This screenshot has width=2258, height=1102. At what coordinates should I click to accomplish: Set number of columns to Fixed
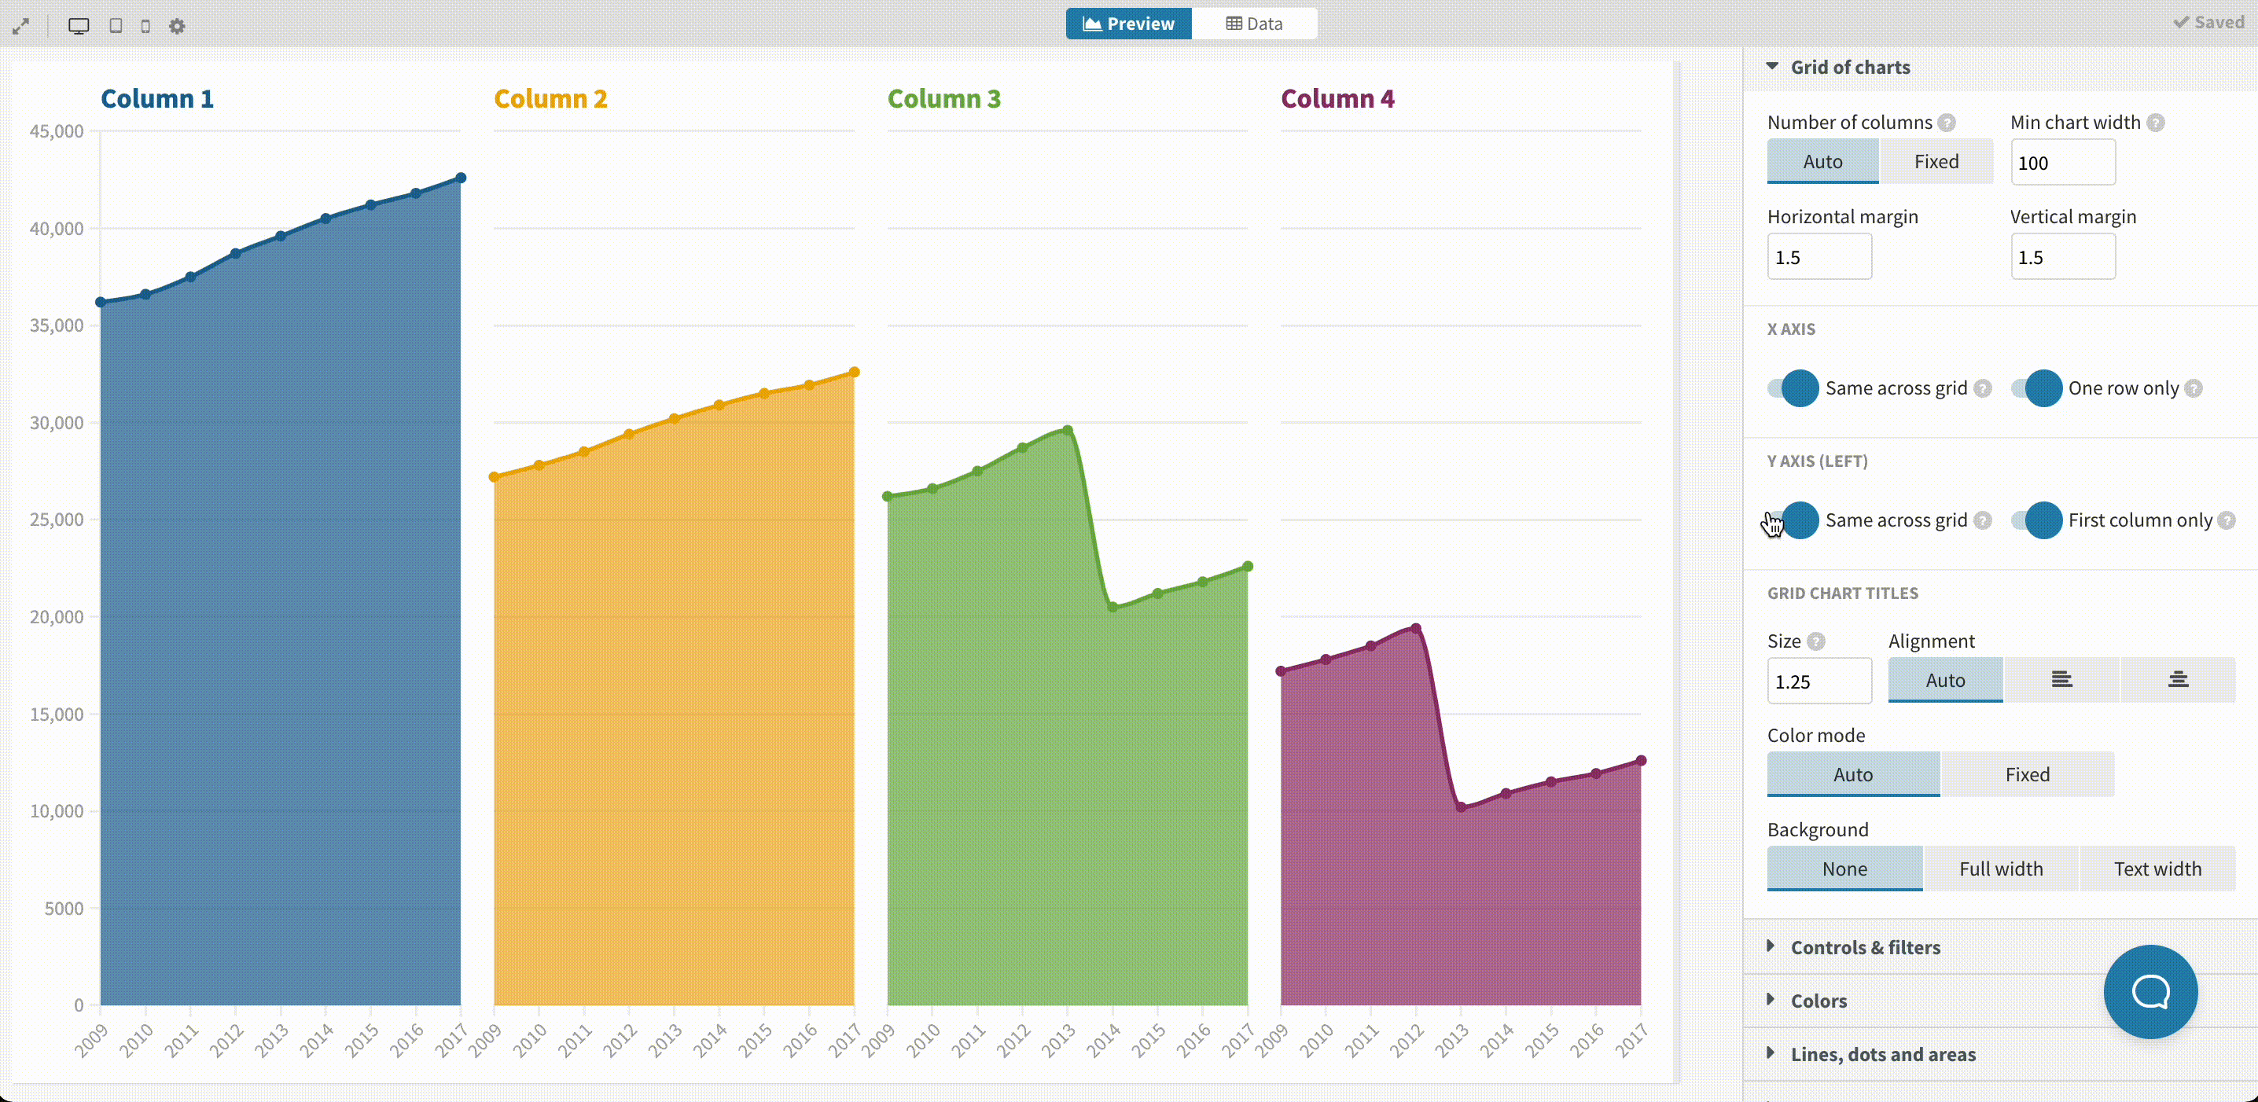1936,161
